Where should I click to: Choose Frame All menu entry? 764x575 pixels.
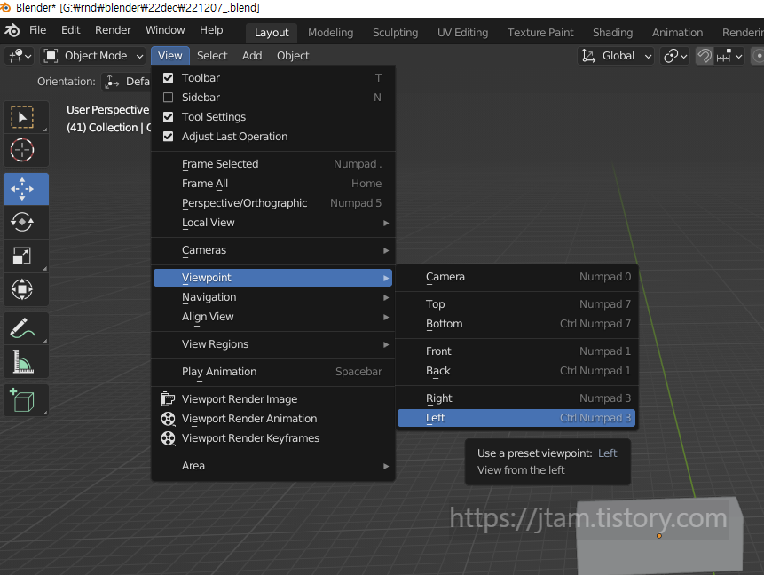click(x=273, y=184)
